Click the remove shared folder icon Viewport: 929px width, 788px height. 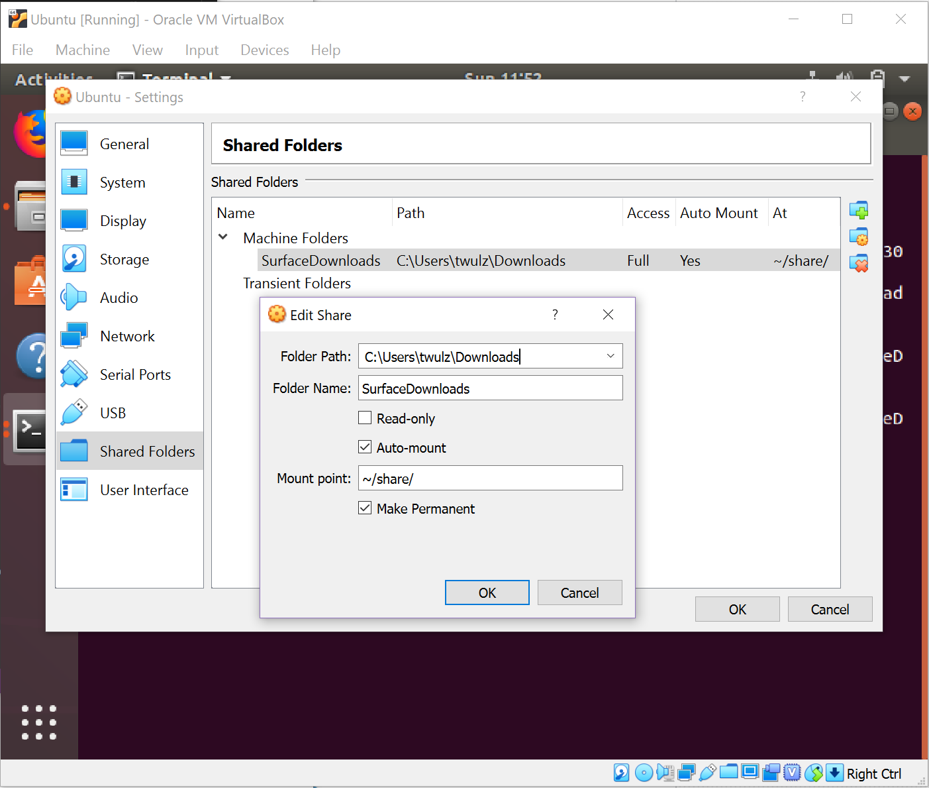859,263
